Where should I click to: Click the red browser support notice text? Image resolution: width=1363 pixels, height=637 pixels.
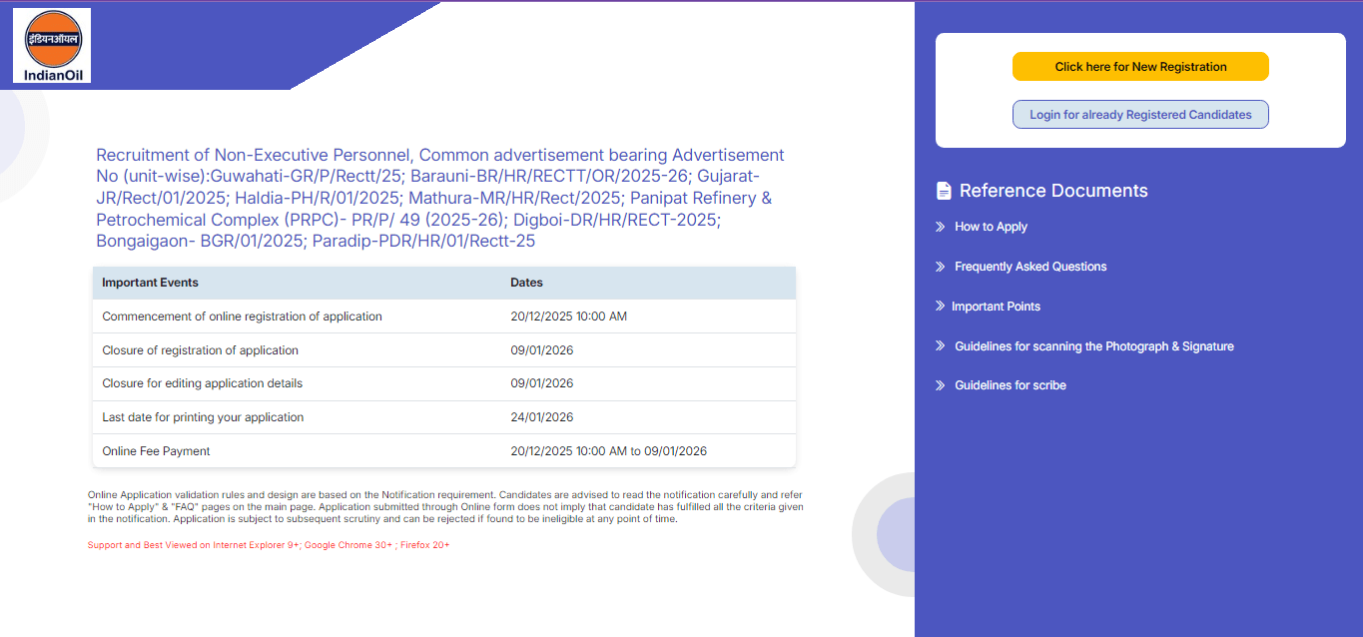(269, 544)
